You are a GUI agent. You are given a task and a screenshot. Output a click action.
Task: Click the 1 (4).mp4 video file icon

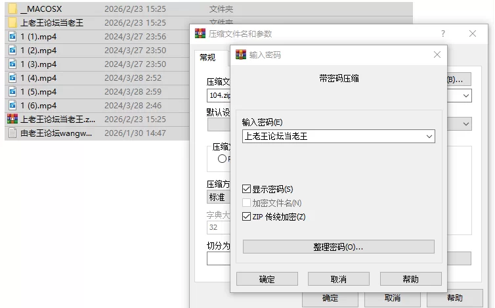click(x=12, y=77)
